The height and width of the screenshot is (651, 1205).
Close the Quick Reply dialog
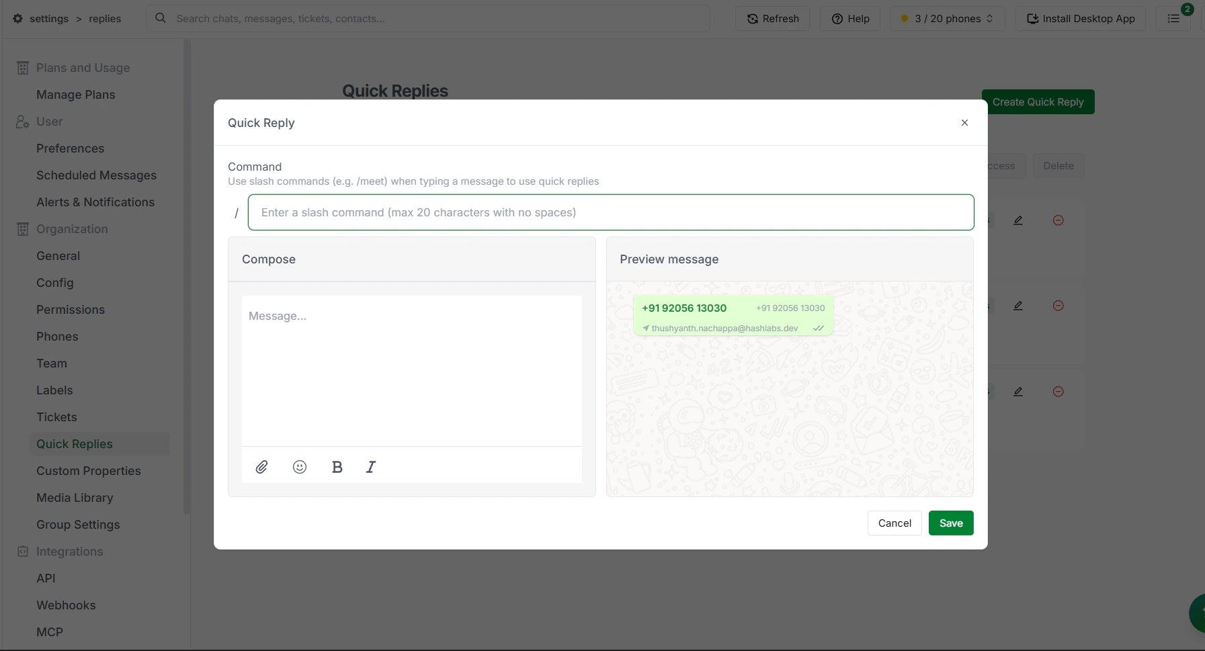pyautogui.click(x=964, y=122)
